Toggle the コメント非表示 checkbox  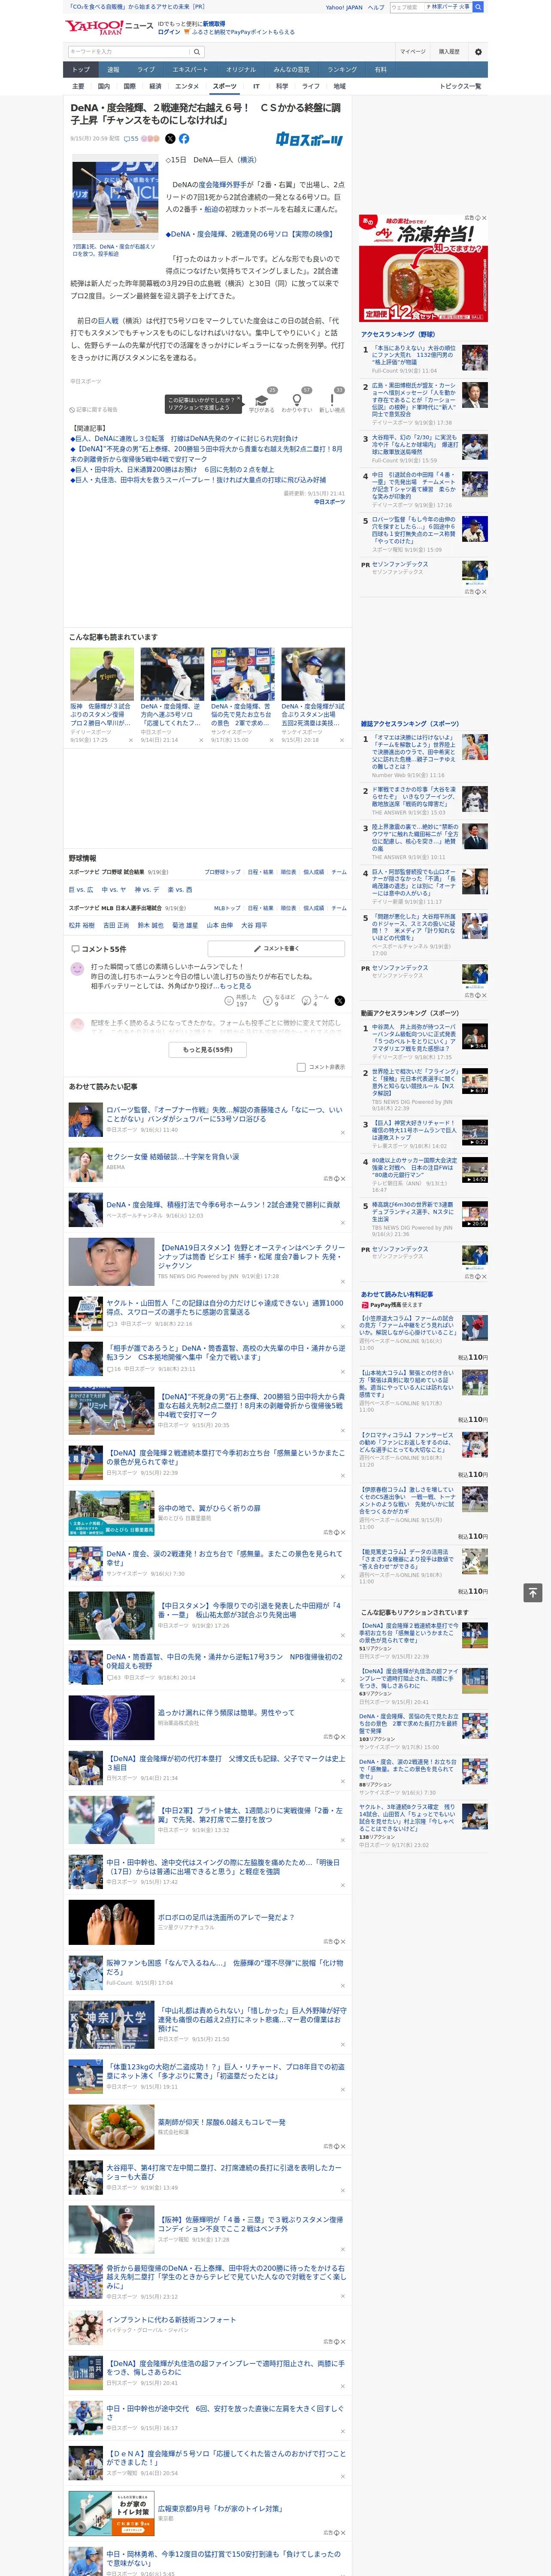[301, 1067]
